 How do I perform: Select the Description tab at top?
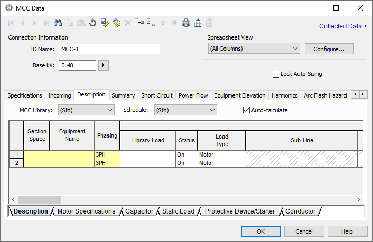point(91,94)
